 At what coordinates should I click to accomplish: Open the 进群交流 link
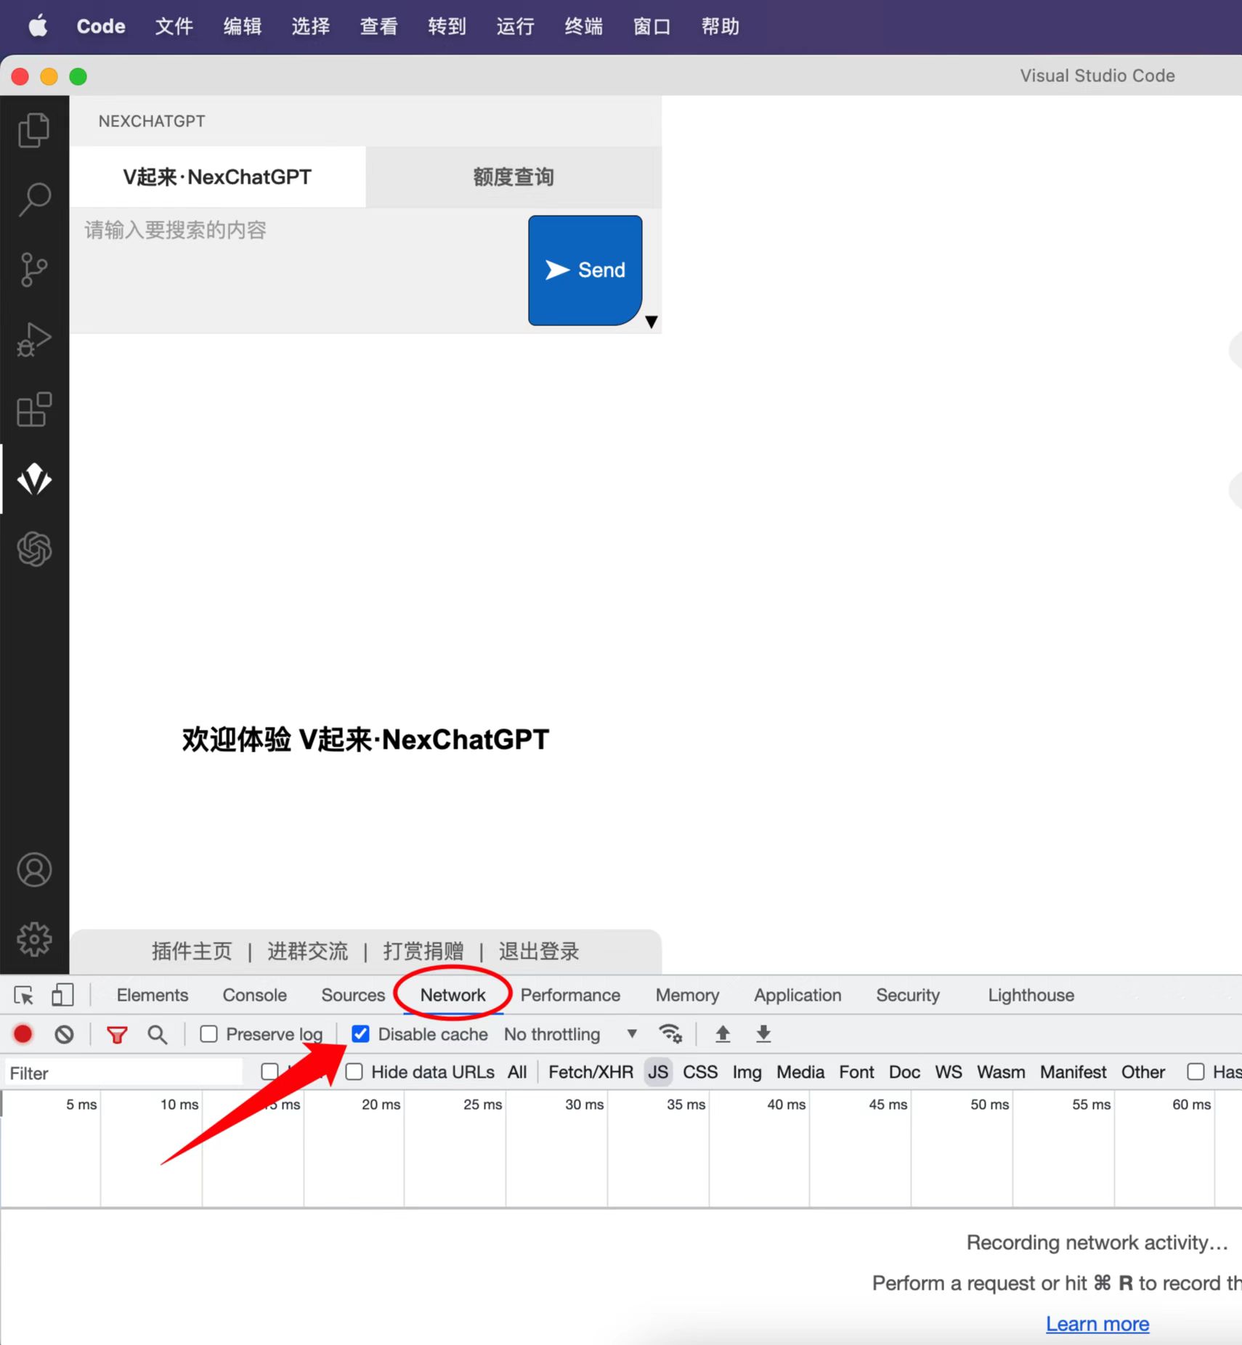click(307, 951)
